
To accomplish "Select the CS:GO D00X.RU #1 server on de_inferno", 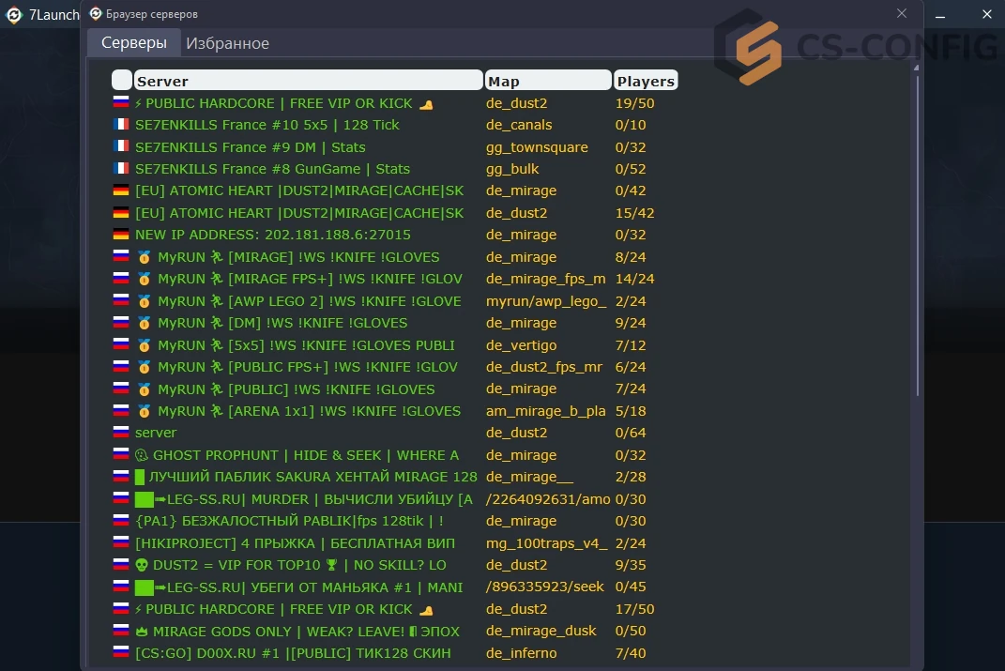I will click(282, 653).
